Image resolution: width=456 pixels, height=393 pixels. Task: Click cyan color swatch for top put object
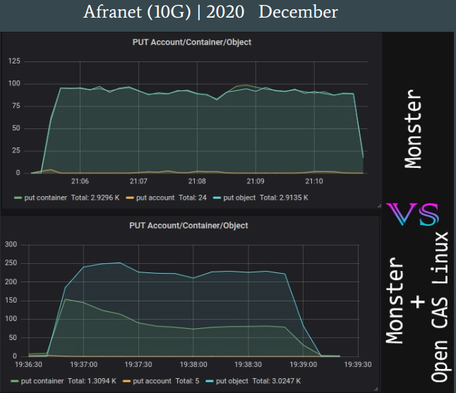pos(217,198)
